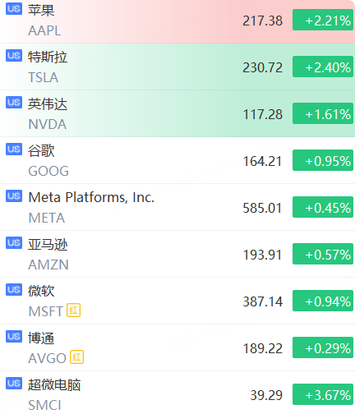The width and height of the screenshot is (355, 414).
Task: Click the 博通 stock name
Action: tap(41, 338)
